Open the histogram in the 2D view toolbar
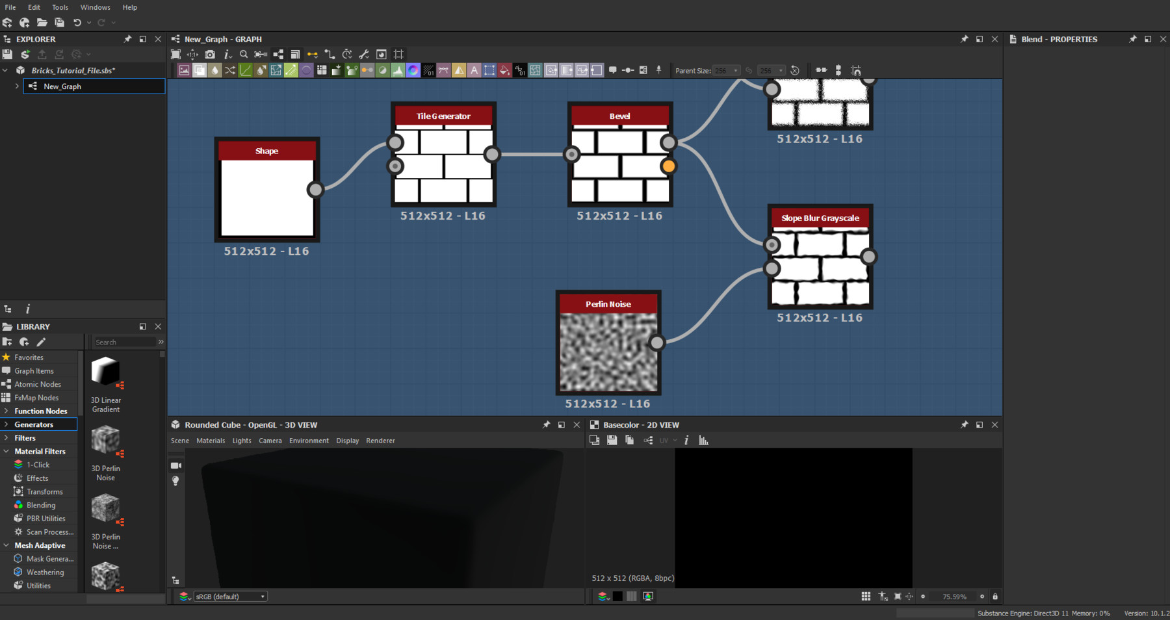Image resolution: width=1170 pixels, height=620 pixels. (703, 440)
